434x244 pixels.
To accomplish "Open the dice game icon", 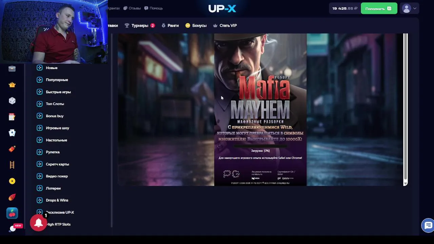I will pos(12,101).
